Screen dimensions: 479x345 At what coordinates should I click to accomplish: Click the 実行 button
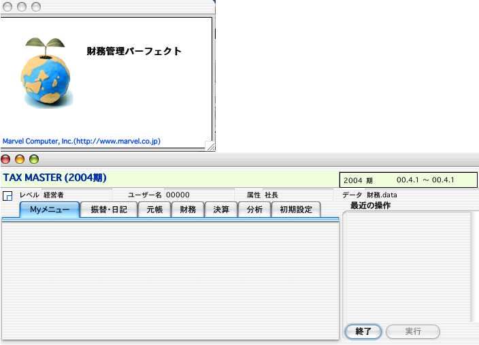click(x=412, y=331)
